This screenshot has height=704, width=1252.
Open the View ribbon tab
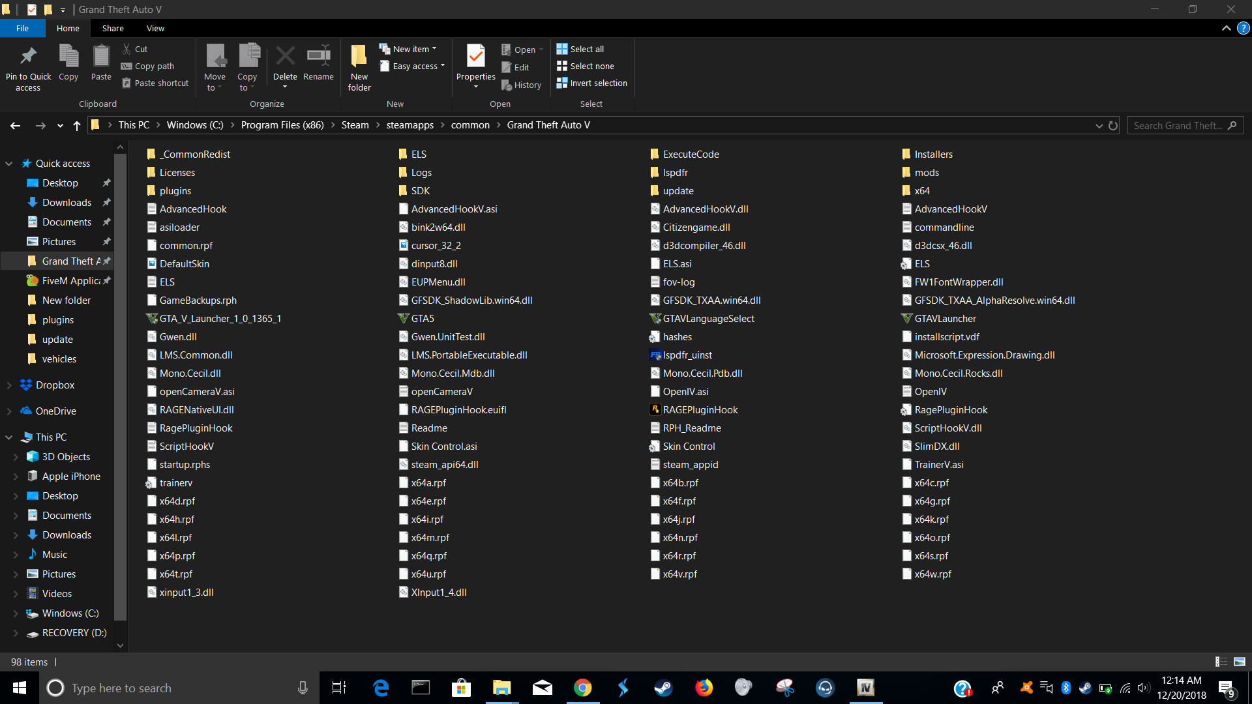click(x=155, y=28)
